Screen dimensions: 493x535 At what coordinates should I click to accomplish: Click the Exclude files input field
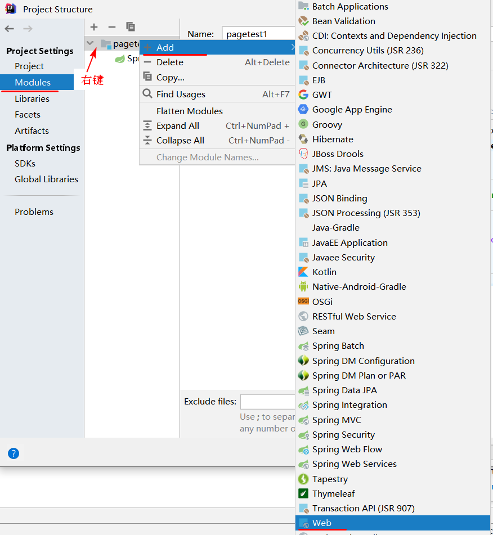pyautogui.click(x=268, y=402)
